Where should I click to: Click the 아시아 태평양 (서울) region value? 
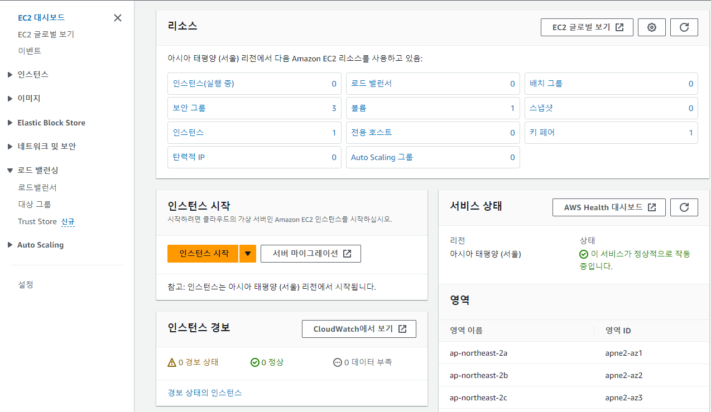(x=485, y=254)
